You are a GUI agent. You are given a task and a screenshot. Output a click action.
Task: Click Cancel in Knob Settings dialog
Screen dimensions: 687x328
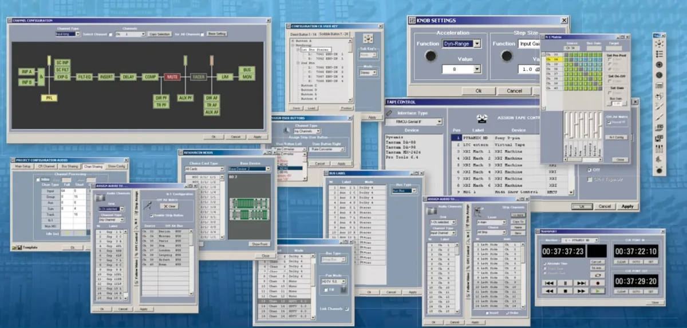point(515,91)
